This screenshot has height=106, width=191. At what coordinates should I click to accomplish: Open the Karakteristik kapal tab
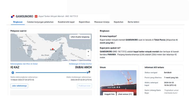(66, 22)
